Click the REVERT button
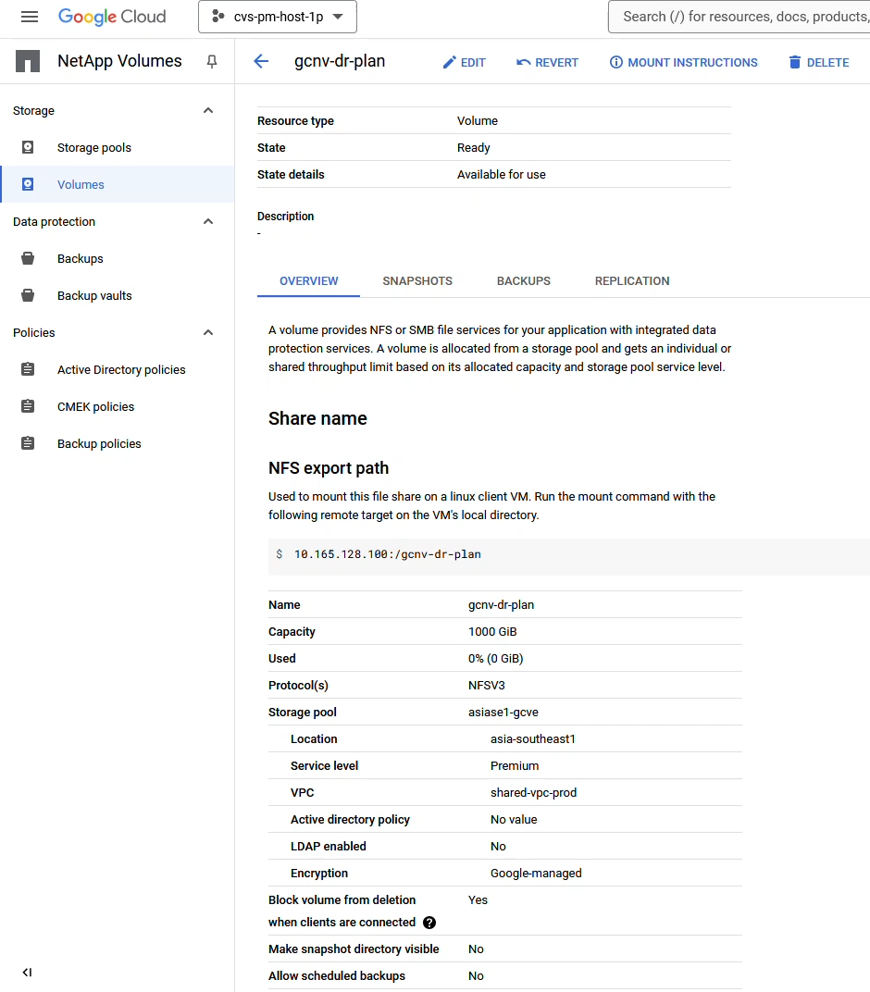 click(x=547, y=63)
